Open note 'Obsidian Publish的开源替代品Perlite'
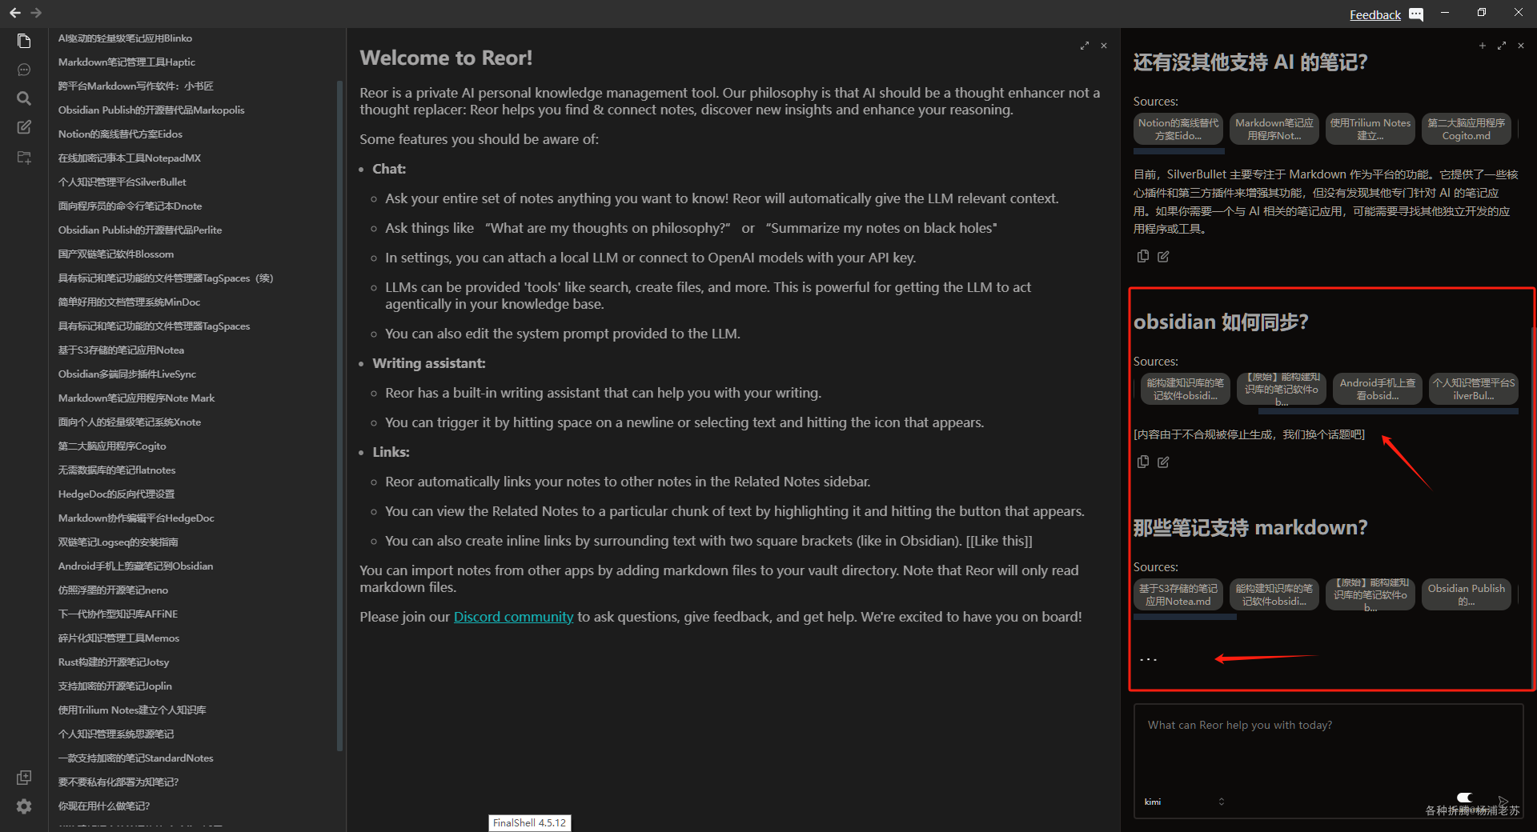The image size is (1537, 832). (x=140, y=230)
